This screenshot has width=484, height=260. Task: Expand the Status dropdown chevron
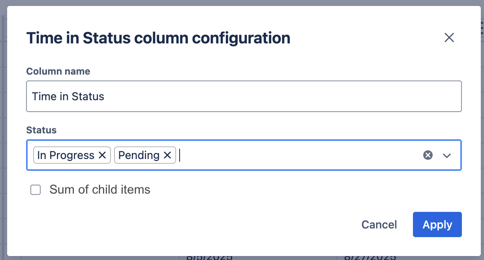(x=446, y=155)
